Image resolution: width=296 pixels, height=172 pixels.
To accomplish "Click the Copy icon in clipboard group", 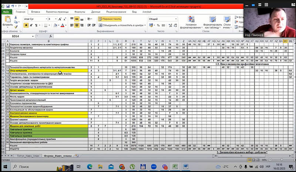I will pyautogui.click(x=16, y=22).
